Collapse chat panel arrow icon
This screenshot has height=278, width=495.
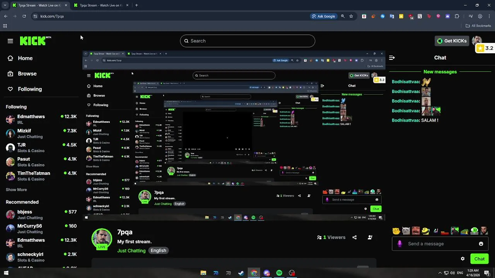point(392,58)
